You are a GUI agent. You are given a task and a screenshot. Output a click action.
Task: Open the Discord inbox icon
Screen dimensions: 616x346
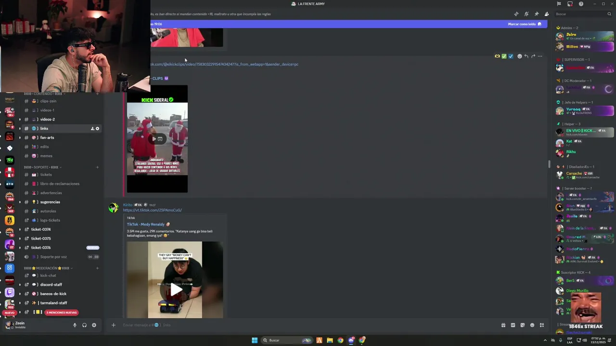[570, 4]
